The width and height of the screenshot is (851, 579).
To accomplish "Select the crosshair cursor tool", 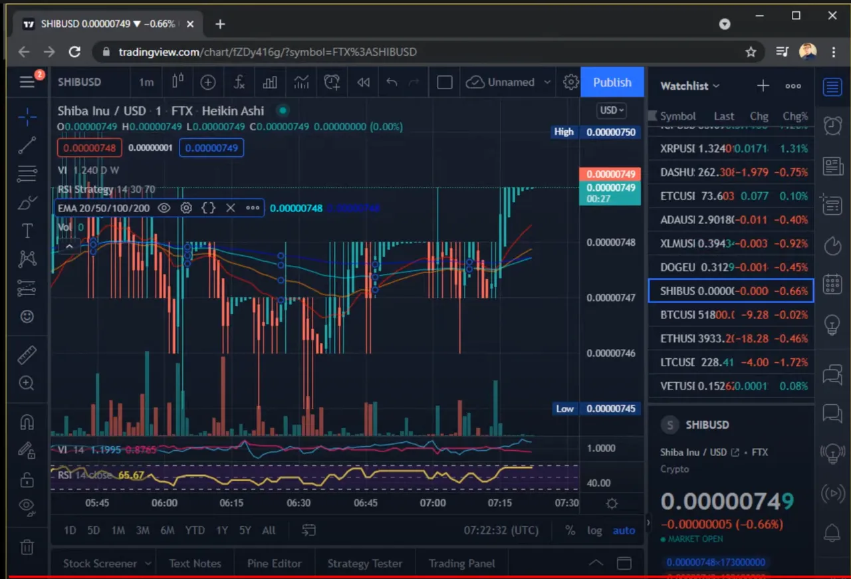I will click(x=27, y=118).
